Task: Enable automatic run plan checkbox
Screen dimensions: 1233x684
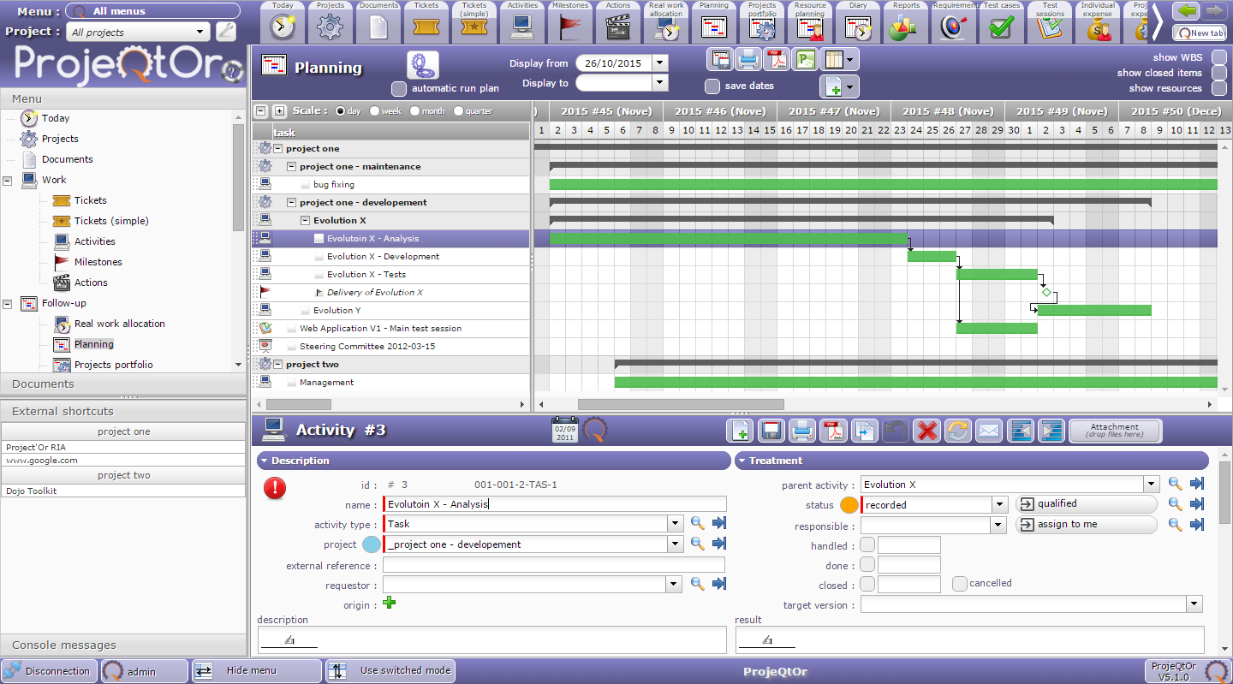Action: pos(399,88)
